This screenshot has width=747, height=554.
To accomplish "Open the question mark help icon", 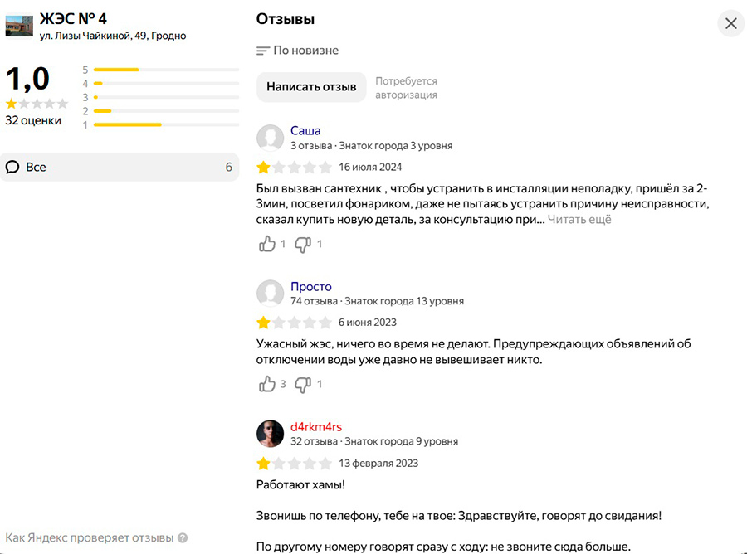I will 183,537.
